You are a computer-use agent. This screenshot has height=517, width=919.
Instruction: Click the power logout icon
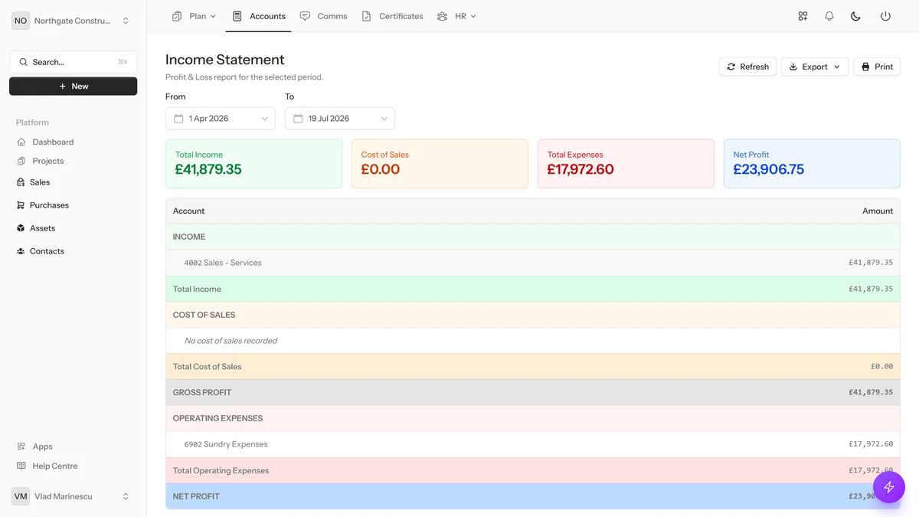[x=885, y=16]
